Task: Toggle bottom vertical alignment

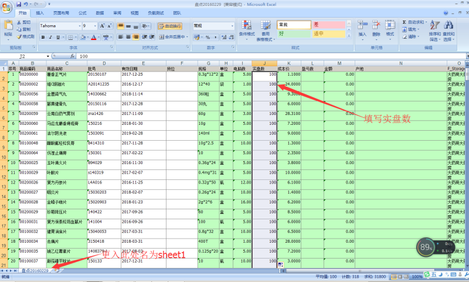Action: tap(135, 26)
